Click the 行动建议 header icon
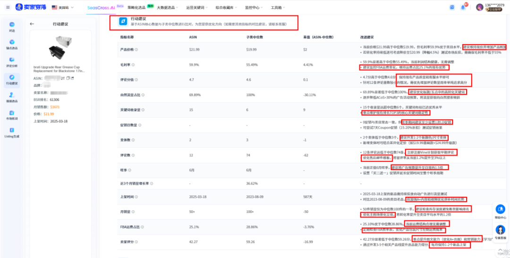510x258 pixels. (x=123, y=21)
